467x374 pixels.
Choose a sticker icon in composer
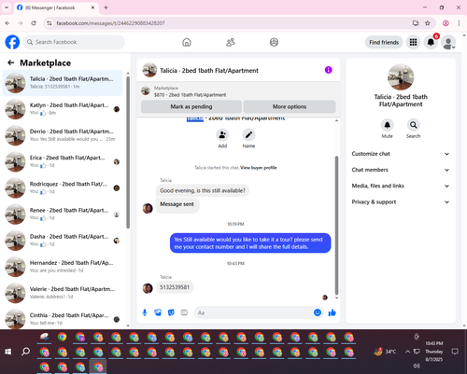(x=171, y=312)
